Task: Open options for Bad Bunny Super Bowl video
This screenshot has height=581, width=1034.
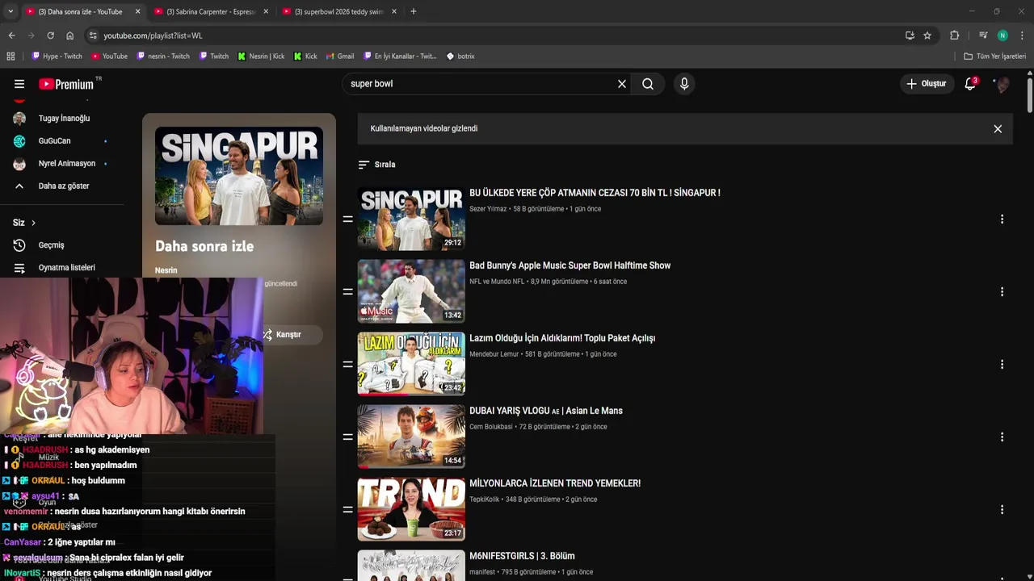Action: (1002, 291)
